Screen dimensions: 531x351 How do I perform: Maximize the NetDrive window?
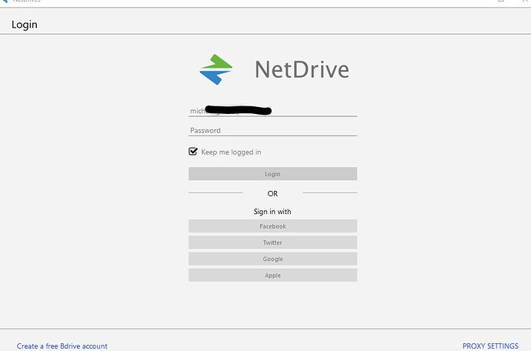[x=501, y=1]
